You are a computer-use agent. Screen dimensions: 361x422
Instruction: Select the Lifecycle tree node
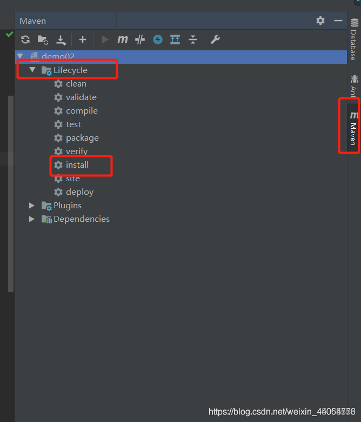pyautogui.click(x=70, y=70)
